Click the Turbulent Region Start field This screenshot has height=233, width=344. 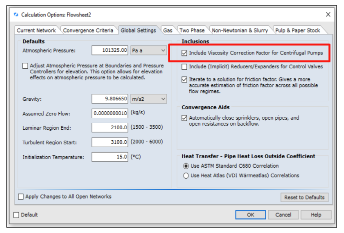[x=109, y=142]
